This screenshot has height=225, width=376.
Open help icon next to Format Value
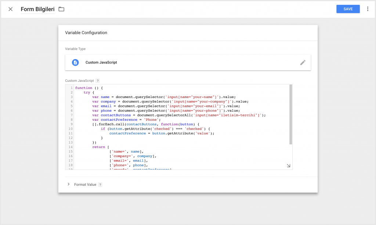100,185
